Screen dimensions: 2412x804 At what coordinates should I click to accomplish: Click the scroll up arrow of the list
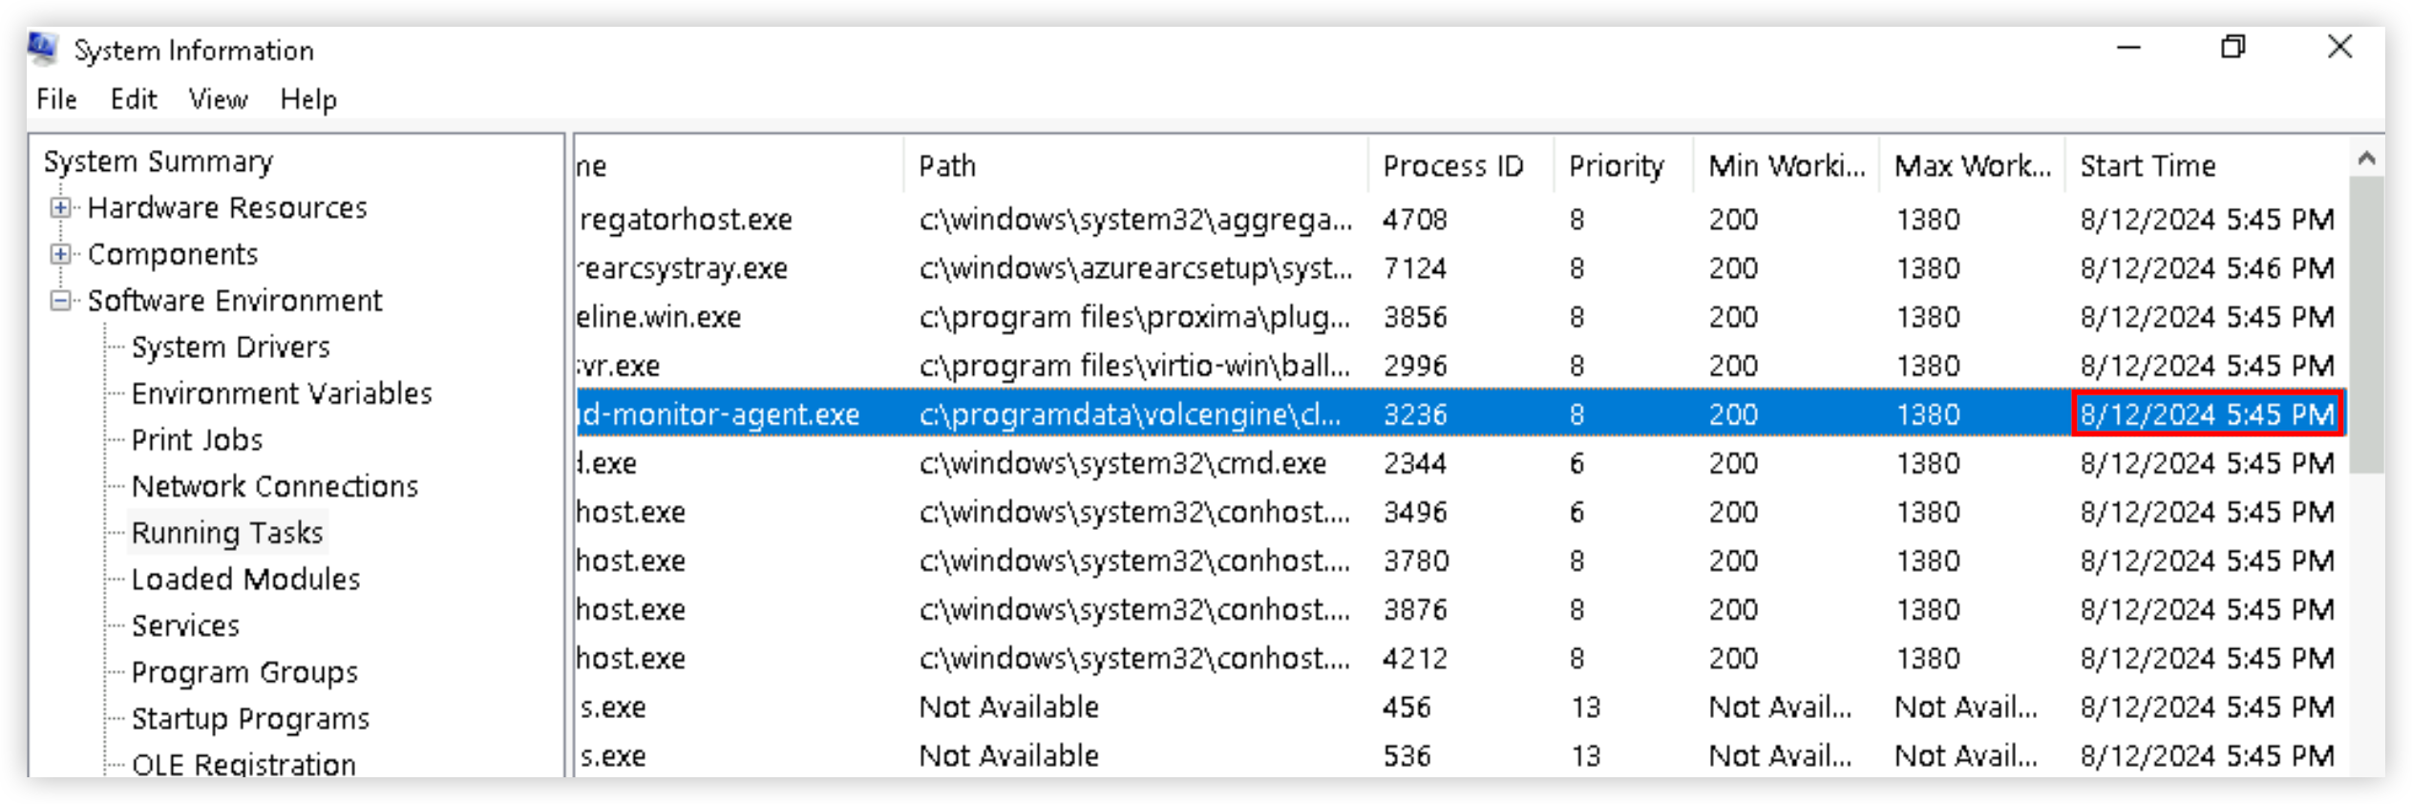[x=2366, y=159]
